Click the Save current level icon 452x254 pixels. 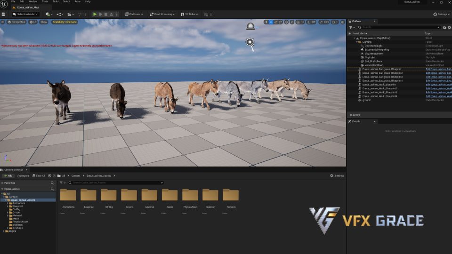click(x=4, y=14)
